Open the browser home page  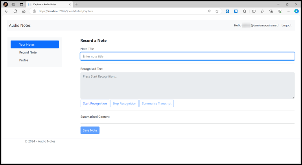tap(24, 11)
